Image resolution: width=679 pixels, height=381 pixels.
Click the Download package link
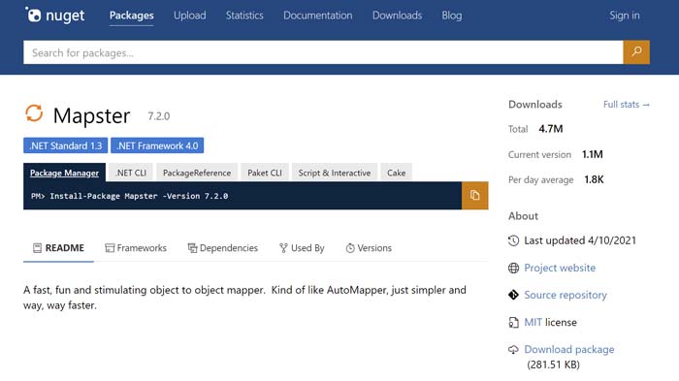point(569,349)
